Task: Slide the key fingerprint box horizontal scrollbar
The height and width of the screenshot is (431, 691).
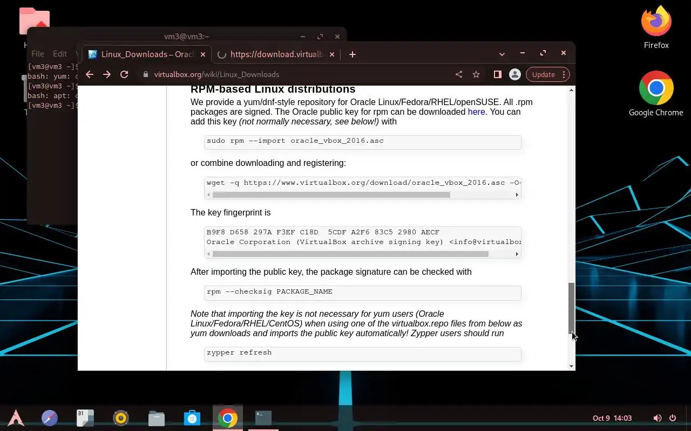Action: coord(350,254)
